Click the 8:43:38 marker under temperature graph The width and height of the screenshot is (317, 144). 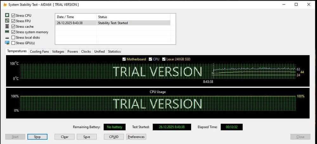208,82
